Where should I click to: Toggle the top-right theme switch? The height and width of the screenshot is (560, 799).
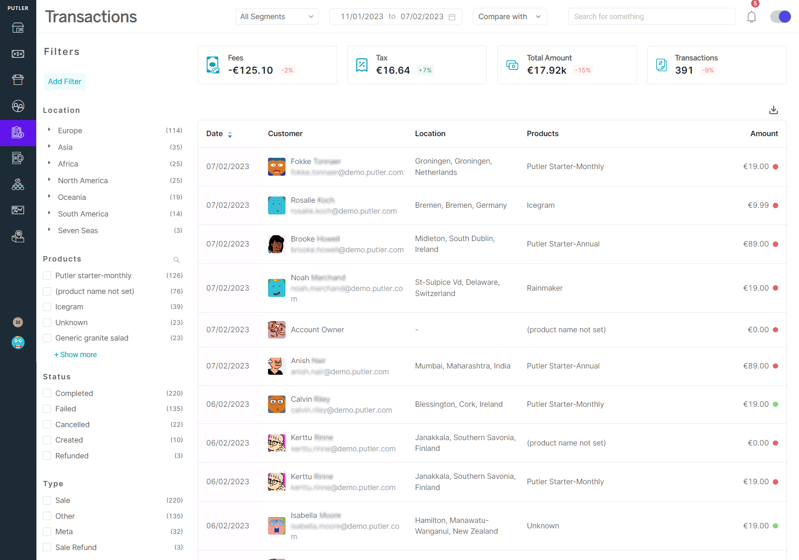[780, 17]
